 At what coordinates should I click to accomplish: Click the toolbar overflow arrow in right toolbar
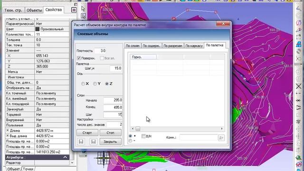301,64
